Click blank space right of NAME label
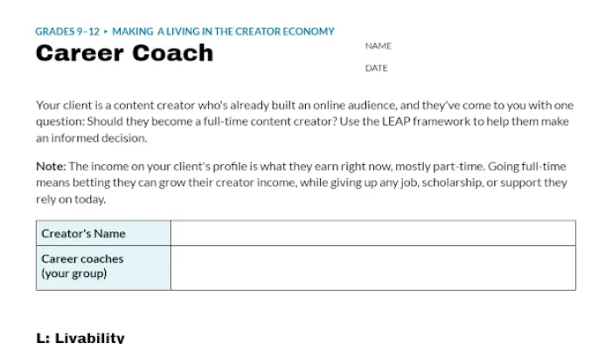Image resolution: width=612 pixels, height=344 pixels. (x=484, y=46)
